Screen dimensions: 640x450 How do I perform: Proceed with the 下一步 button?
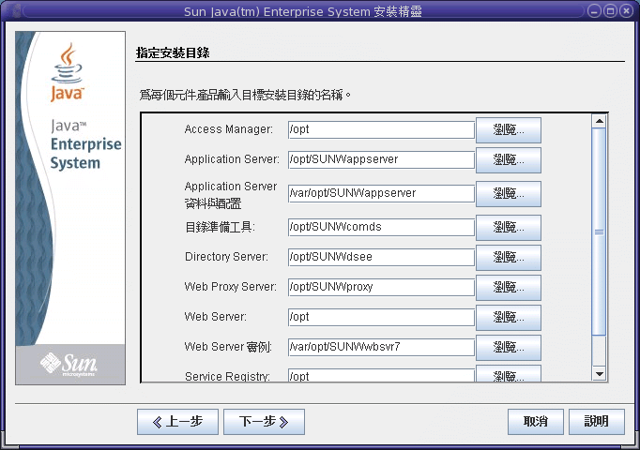coord(264,422)
